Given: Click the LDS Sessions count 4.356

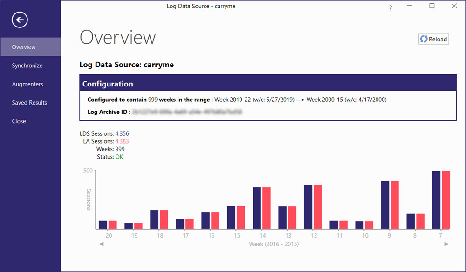Looking at the screenshot, I should coord(123,133).
